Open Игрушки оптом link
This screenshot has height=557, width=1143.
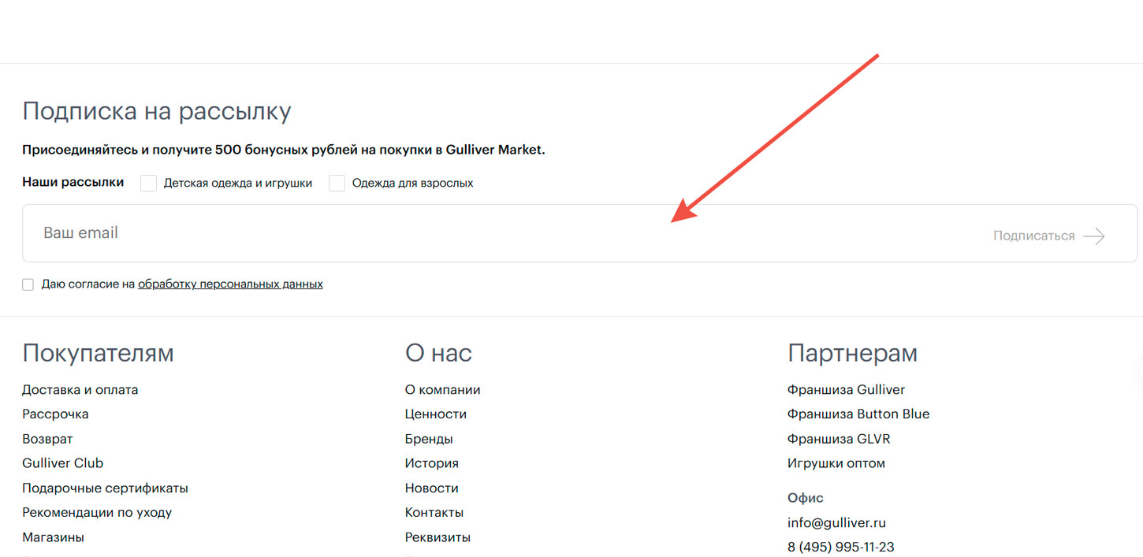coord(836,463)
